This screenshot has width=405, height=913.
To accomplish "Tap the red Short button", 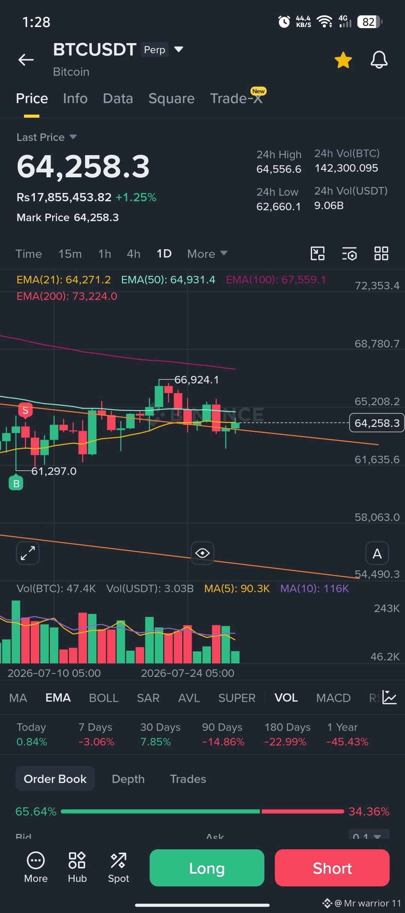I will click(332, 868).
